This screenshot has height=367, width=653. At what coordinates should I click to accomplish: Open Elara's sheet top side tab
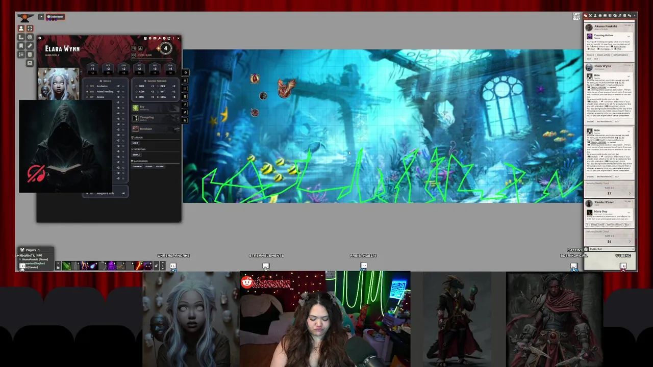(185, 73)
